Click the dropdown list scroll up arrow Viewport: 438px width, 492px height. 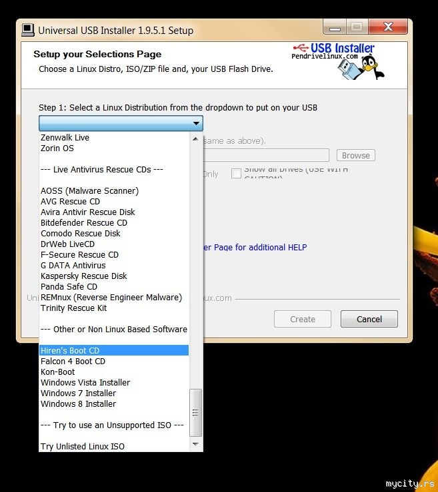click(x=195, y=138)
